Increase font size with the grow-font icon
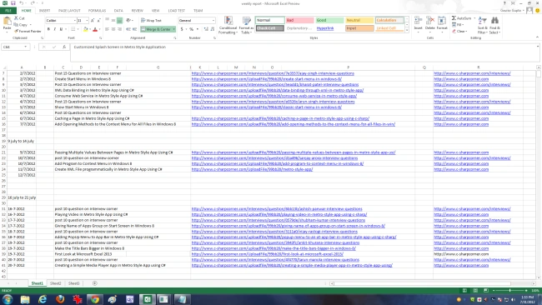The width and height of the screenshot is (542, 305). 93,20
